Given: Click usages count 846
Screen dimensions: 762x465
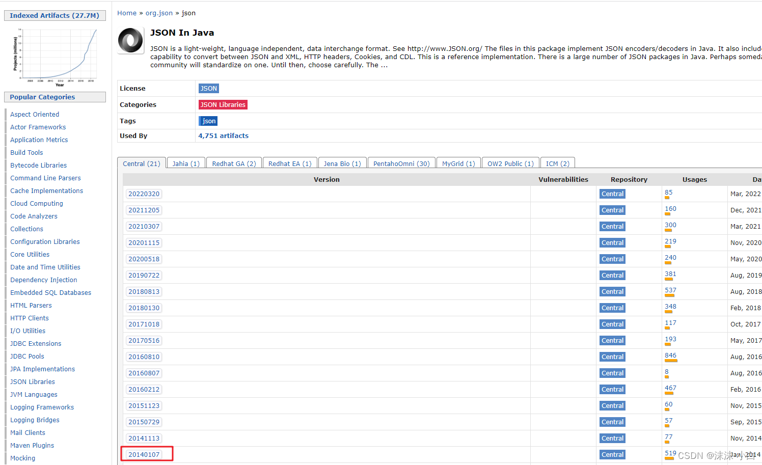Looking at the screenshot, I should (671, 355).
